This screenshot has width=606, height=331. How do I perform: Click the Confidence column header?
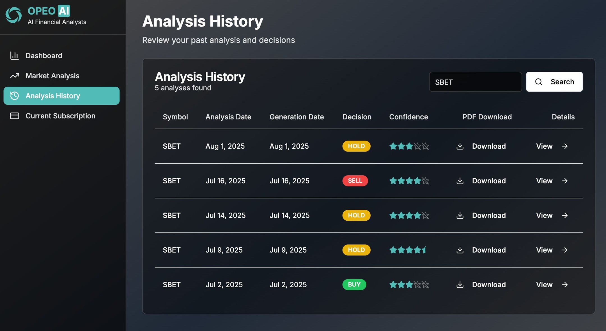[x=408, y=117]
